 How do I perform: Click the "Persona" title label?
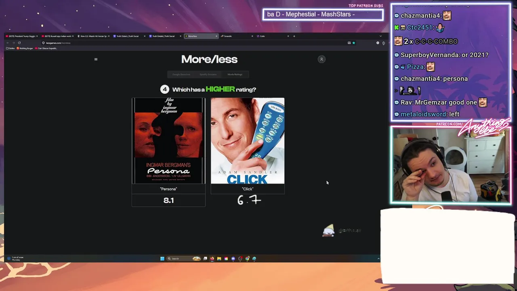click(x=168, y=189)
